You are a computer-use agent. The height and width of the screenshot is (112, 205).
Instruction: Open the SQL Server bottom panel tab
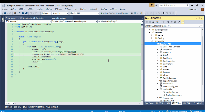[x=150, y=103]
